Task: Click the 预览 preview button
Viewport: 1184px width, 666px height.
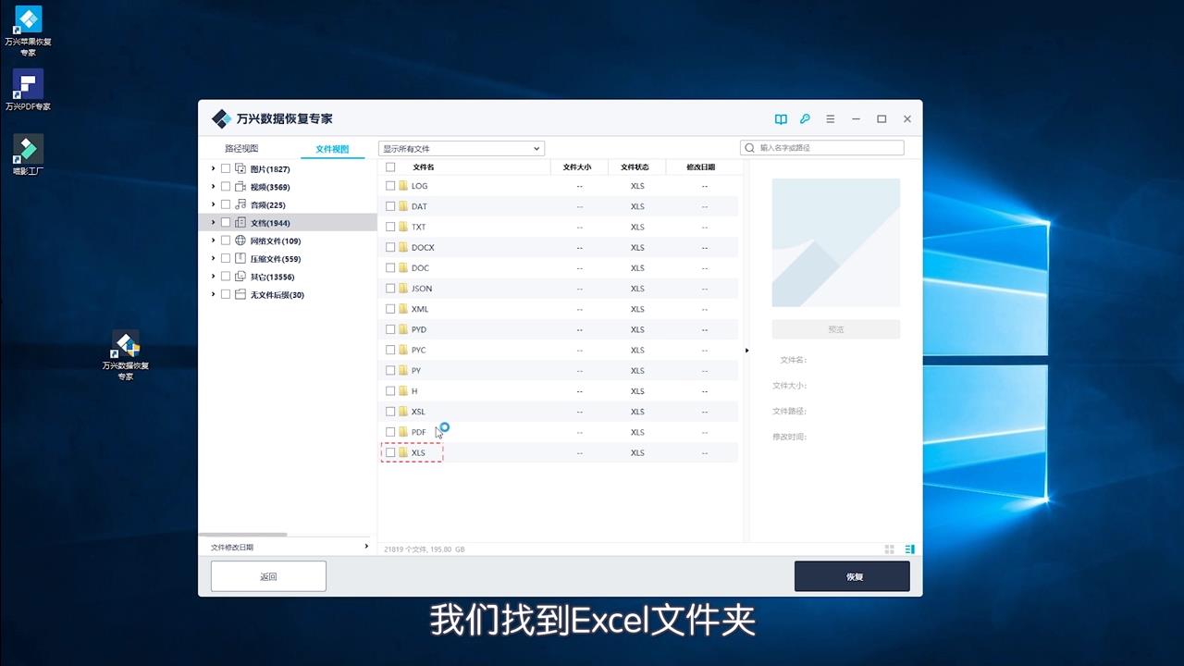Action: pyautogui.click(x=836, y=329)
